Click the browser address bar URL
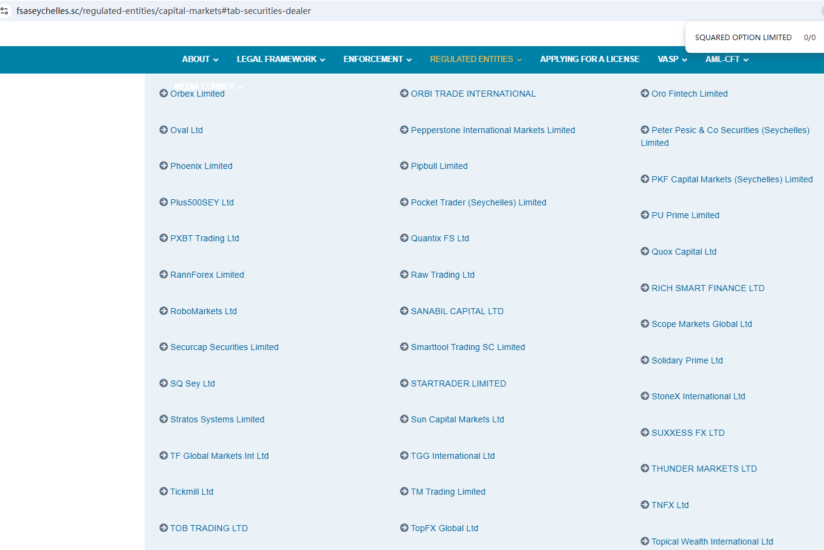 tap(163, 11)
